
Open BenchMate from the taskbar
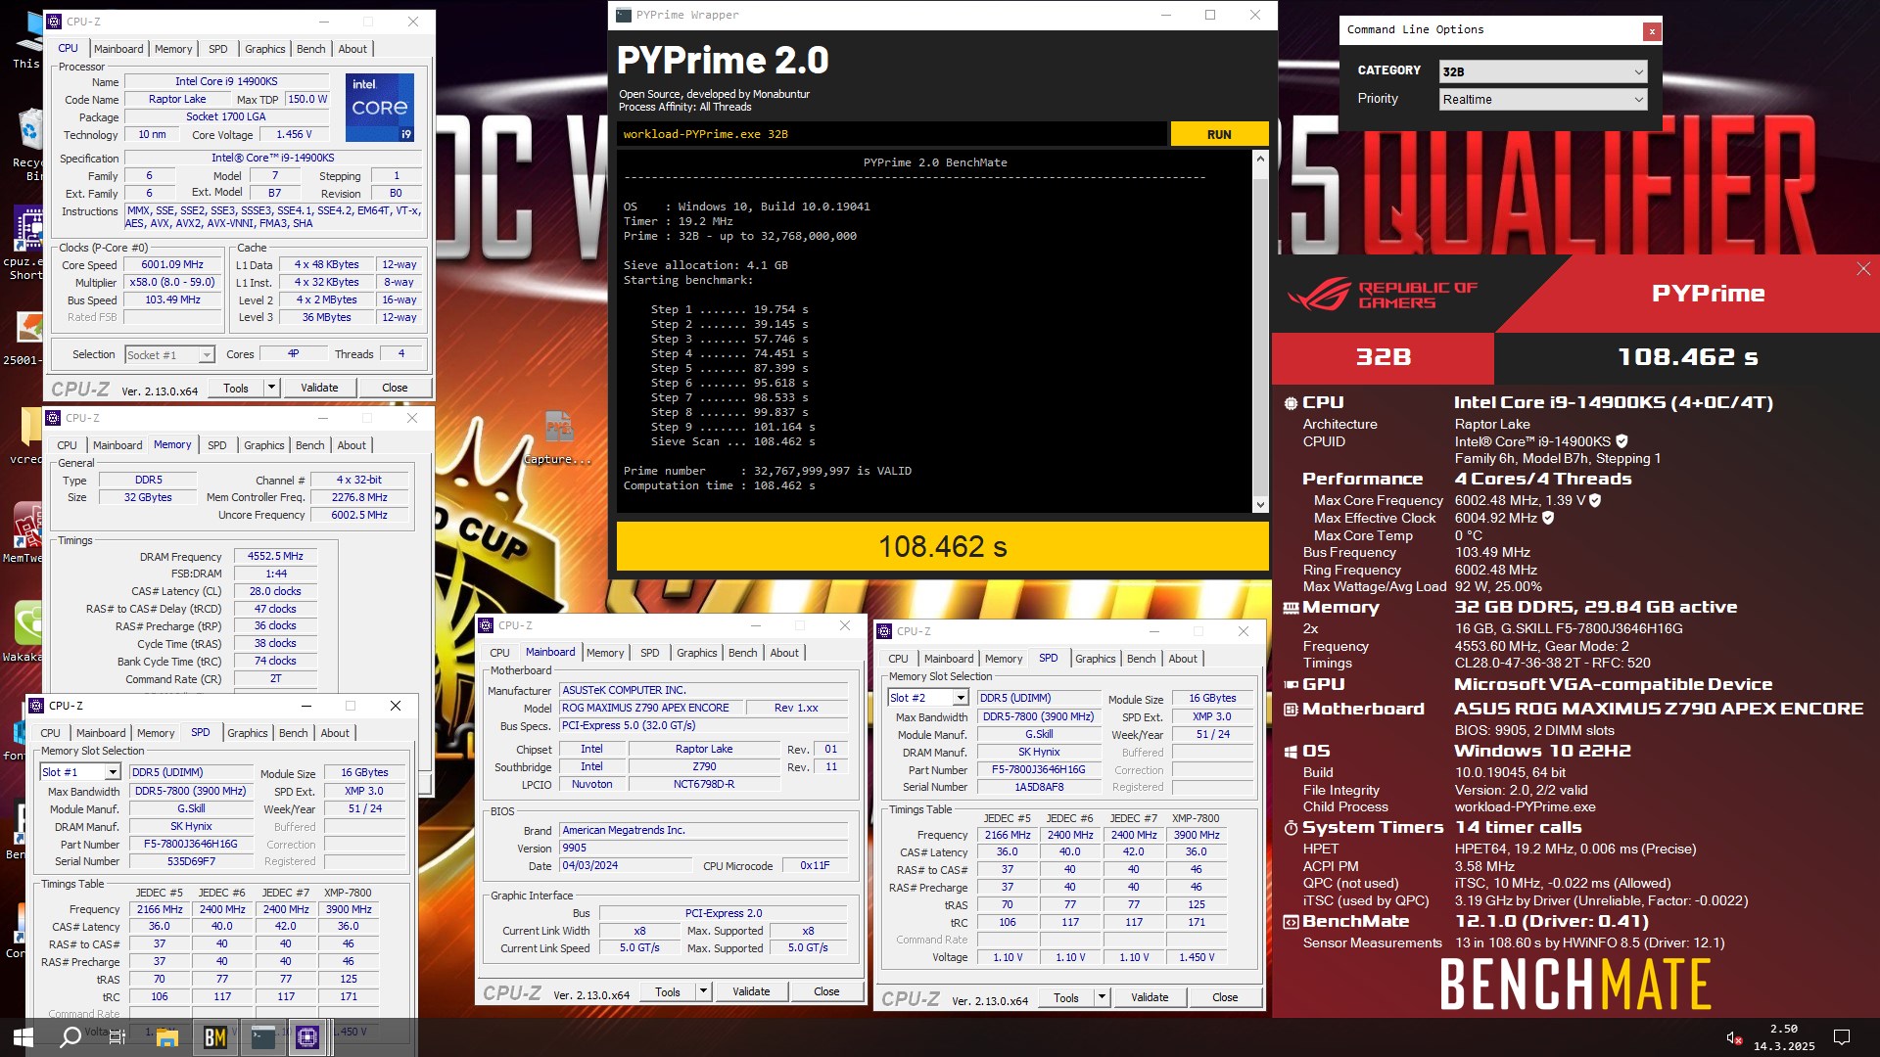(214, 1036)
